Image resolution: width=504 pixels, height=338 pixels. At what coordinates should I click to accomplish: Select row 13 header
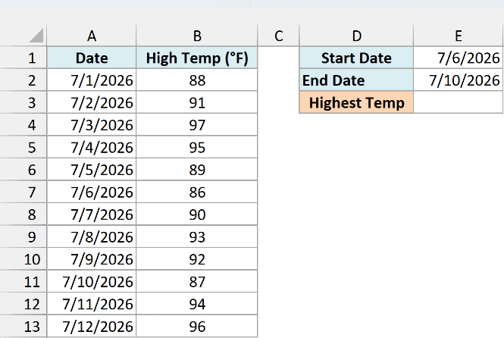tap(23, 326)
